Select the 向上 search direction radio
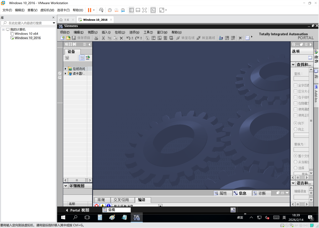The image size is (319, 228). point(296,129)
